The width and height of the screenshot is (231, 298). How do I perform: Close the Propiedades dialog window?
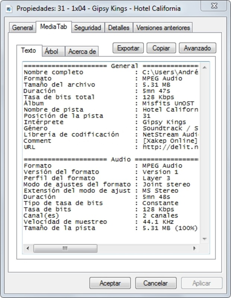(214, 6)
